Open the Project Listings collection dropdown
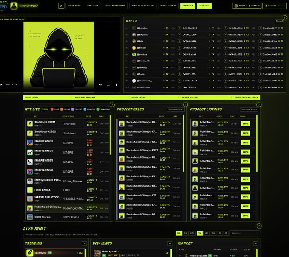The width and height of the screenshot is (289, 257). pos(249,109)
